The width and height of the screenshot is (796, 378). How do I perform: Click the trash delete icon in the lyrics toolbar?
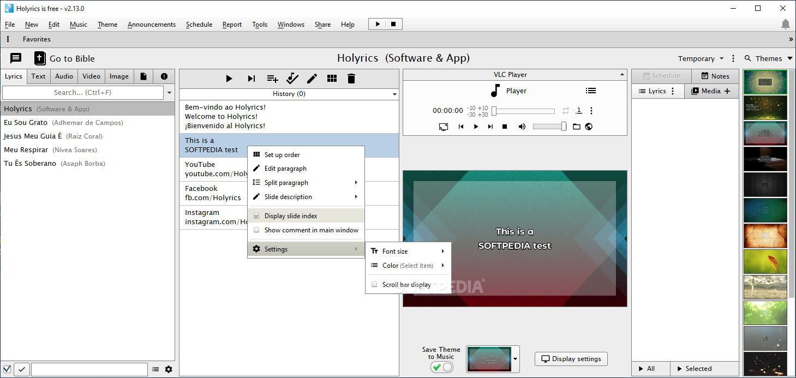click(x=351, y=79)
